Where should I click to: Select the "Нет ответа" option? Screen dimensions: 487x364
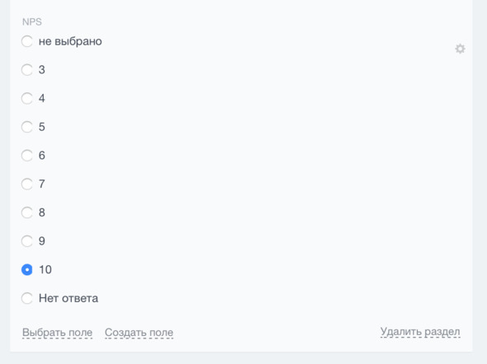click(x=27, y=298)
